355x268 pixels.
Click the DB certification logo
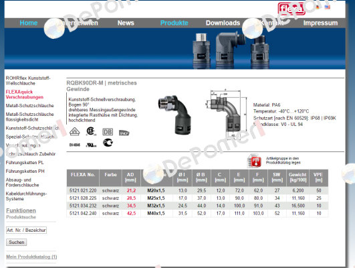tap(108, 132)
